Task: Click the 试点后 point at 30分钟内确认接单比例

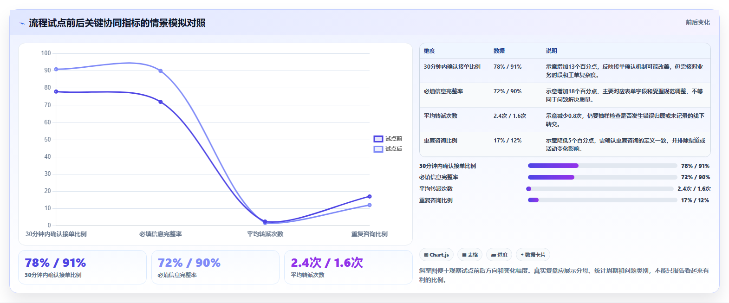Action: [56, 69]
